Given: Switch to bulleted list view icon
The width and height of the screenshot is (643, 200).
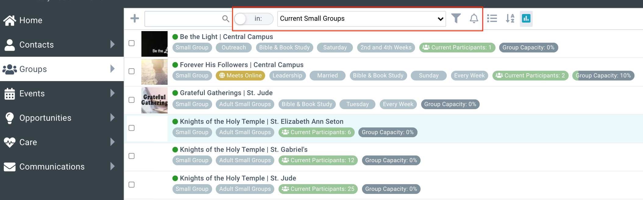Looking at the screenshot, I should click(x=492, y=19).
